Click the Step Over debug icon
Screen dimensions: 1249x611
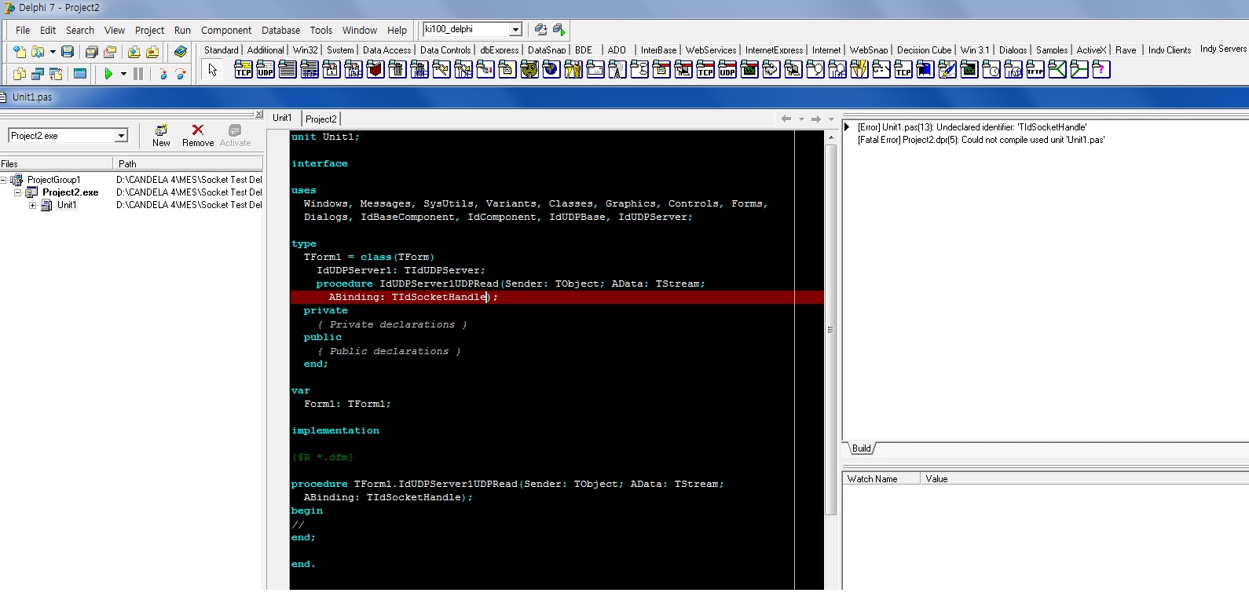[x=181, y=74]
